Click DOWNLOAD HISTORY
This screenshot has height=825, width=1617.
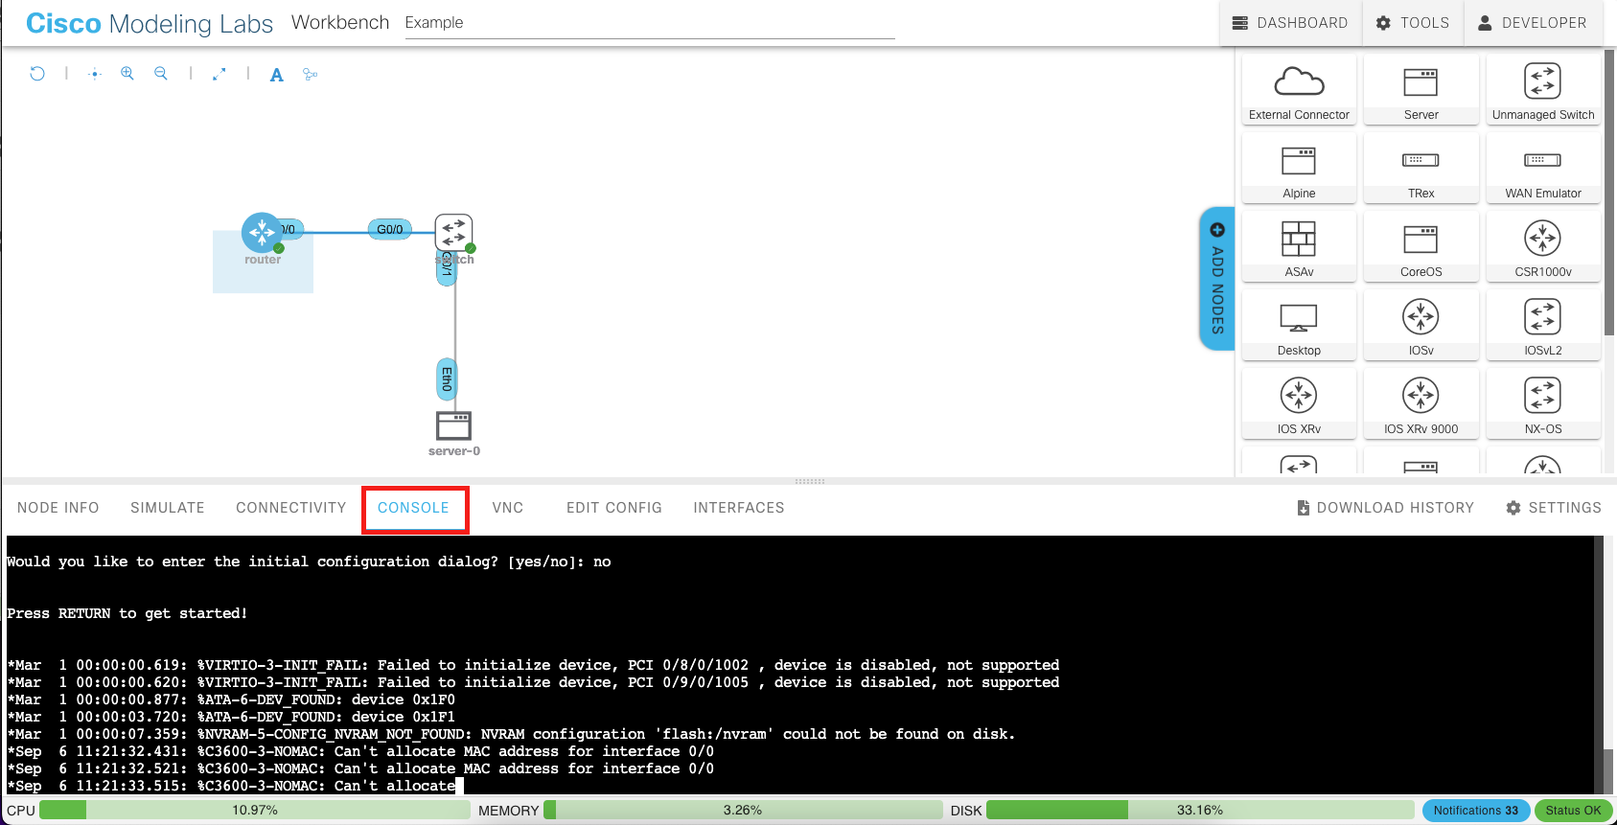coord(1386,508)
